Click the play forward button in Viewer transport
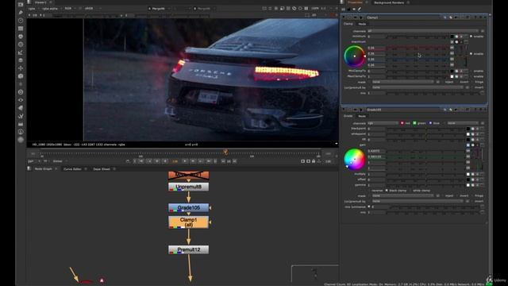The height and width of the screenshot is (286, 508). coord(185,161)
